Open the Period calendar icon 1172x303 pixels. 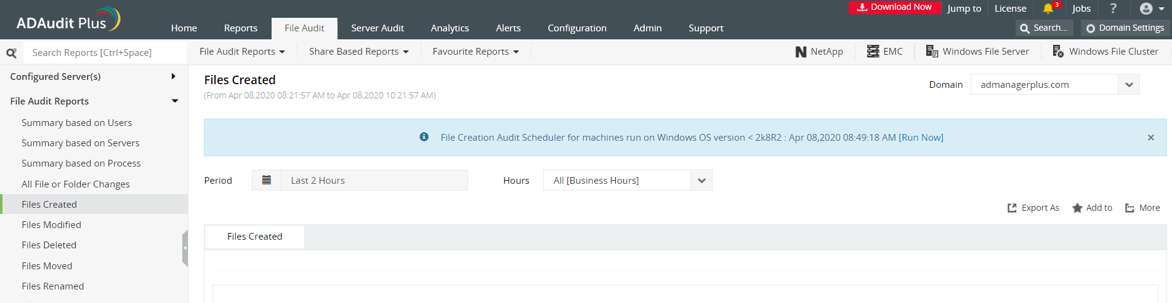pos(267,180)
